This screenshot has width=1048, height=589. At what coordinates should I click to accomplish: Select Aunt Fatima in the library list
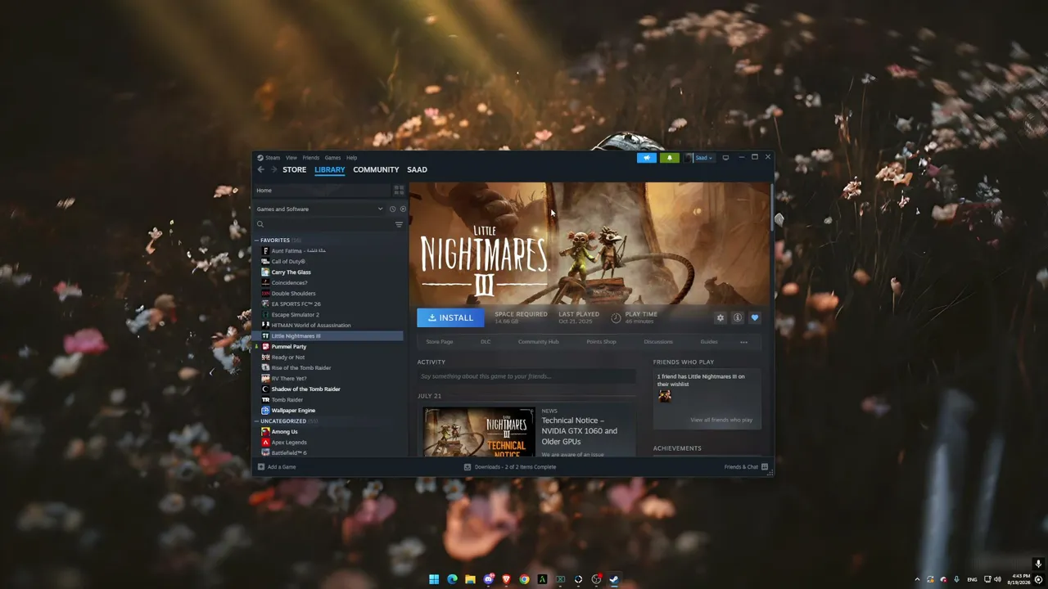point(329,251)
